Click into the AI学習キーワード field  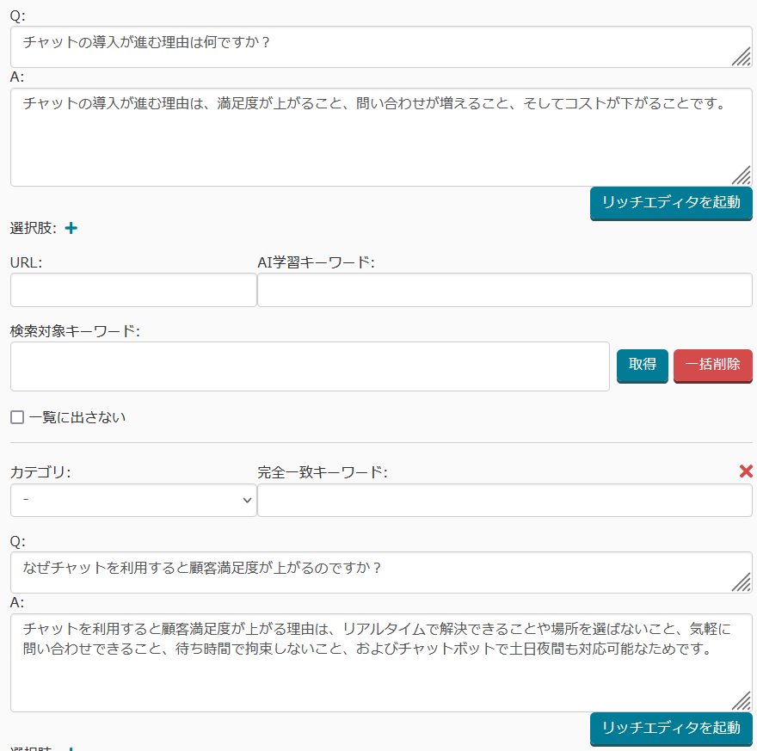[504, 290]
